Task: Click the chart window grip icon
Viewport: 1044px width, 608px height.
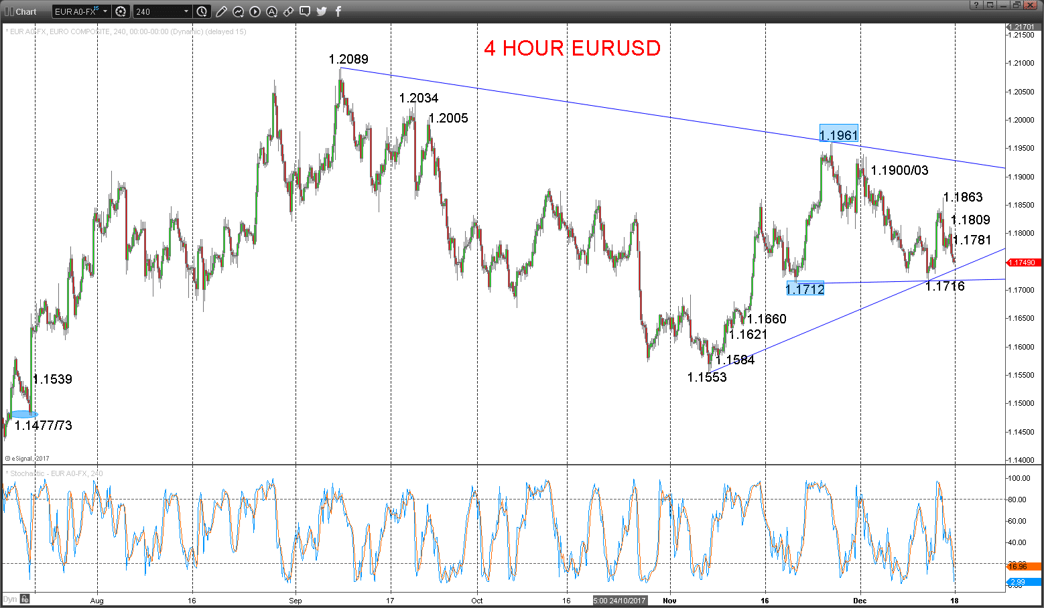Action: [x=9, y=11]
